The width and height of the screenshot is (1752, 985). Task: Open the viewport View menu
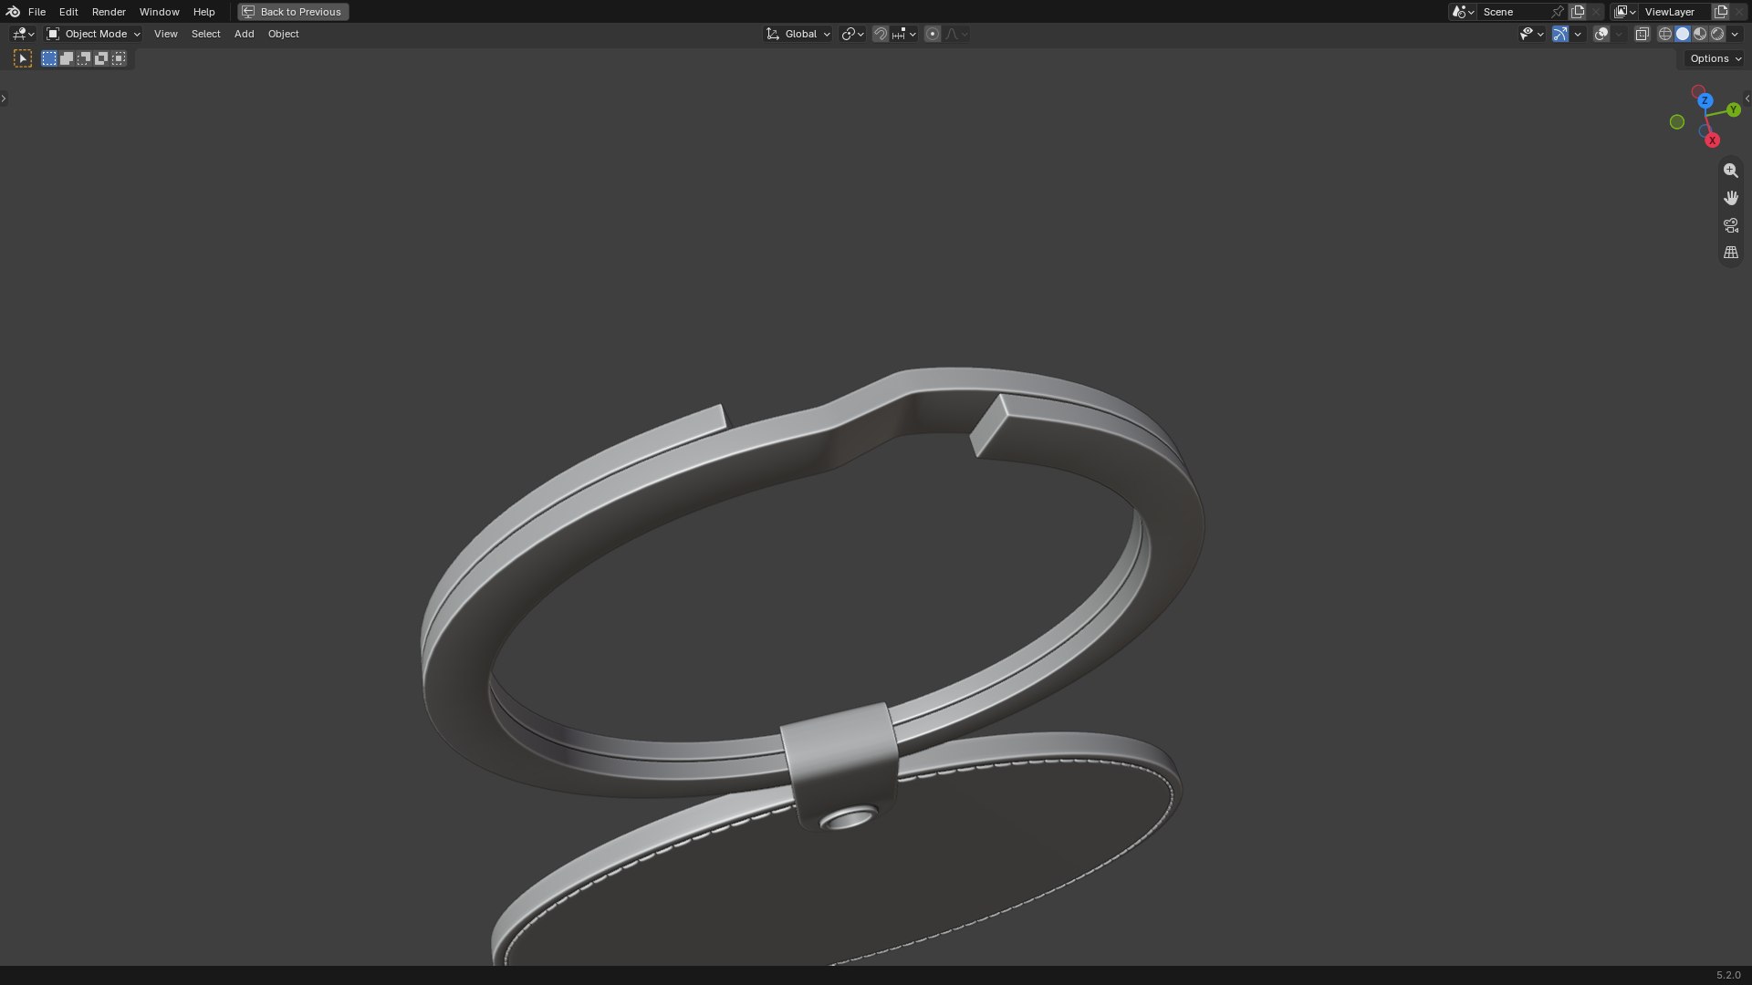pyautogui.click(x=166, y=34)
